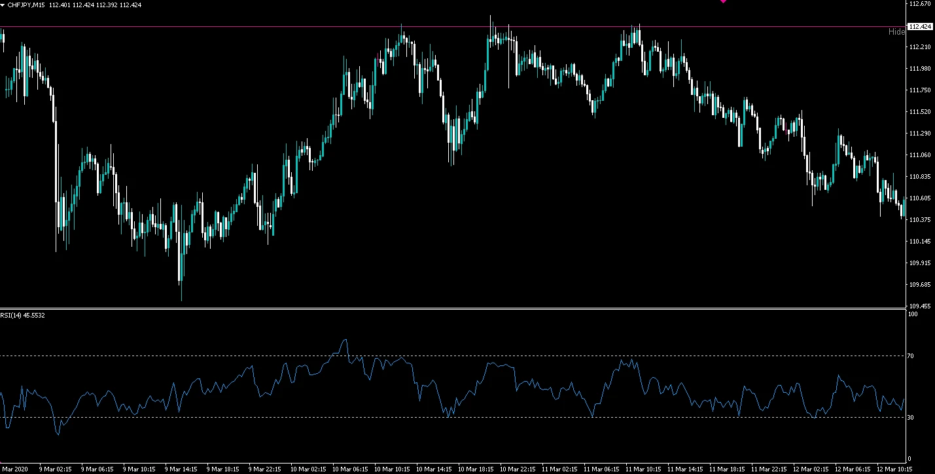The image size is (935, 474).
Task: Click the 111.060 price scale label
Action: (x=919, y=155)
